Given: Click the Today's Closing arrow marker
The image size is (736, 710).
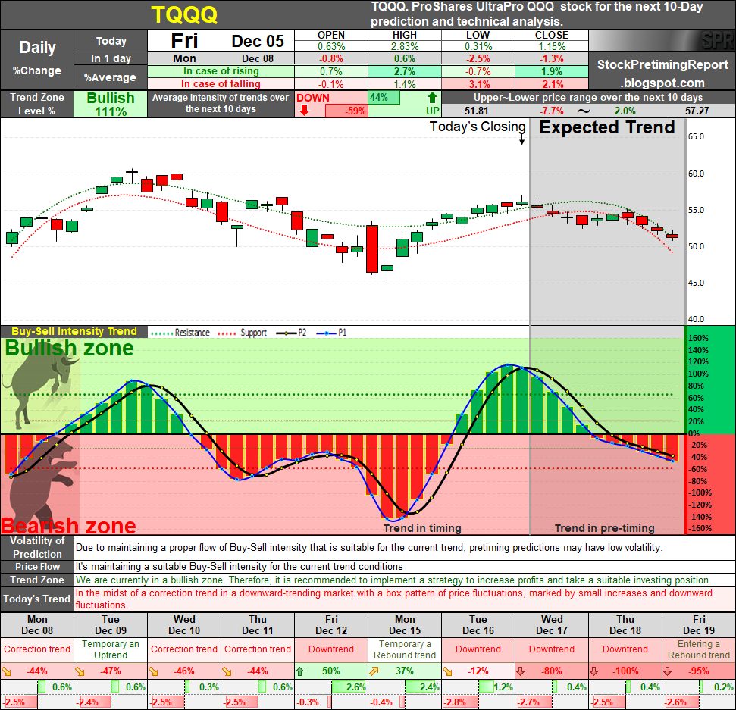Looking at the screenshot, I should pyautogui.click(x=521, y=140).
